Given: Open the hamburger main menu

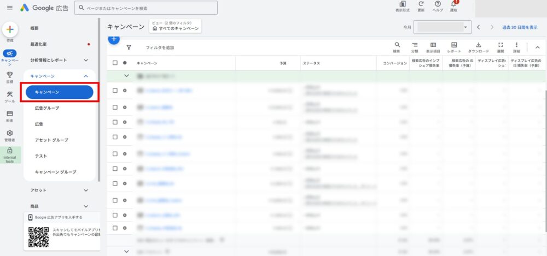Looking at the screenshot, I should tap(9, 8).
